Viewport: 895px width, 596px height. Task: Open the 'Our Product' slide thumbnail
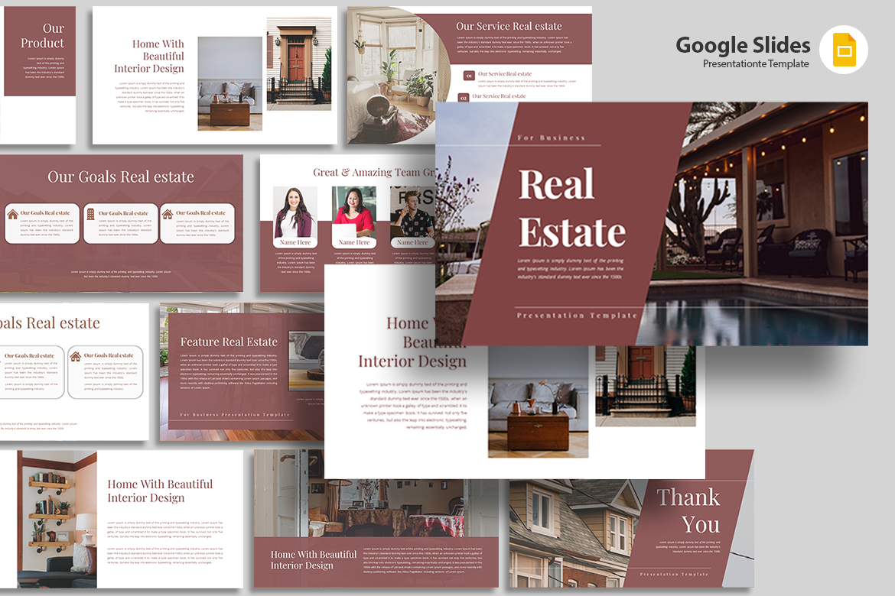pyautogui.click(x=37, y=75)
